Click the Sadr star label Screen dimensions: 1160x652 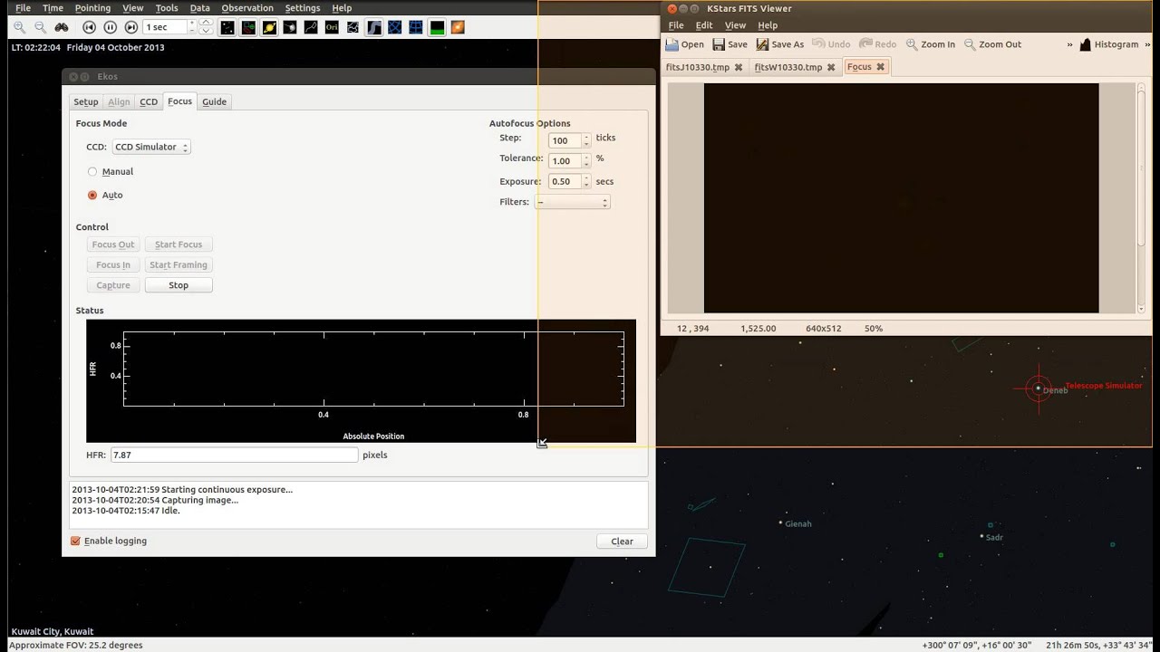[994, 537]
